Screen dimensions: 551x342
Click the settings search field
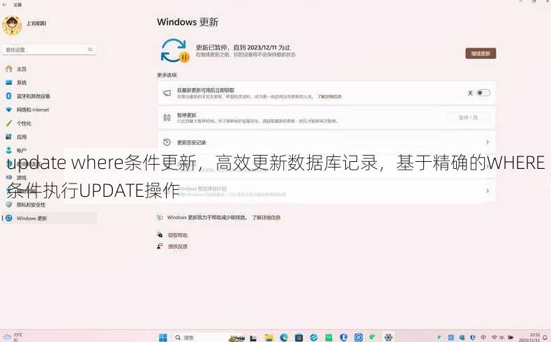coord(50,50)
